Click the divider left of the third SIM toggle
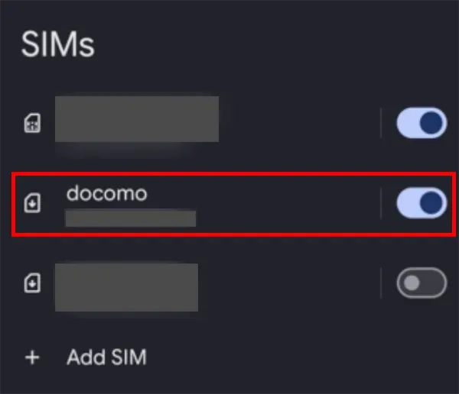Screen dimensions: 459x394 (x=381, y=284)
